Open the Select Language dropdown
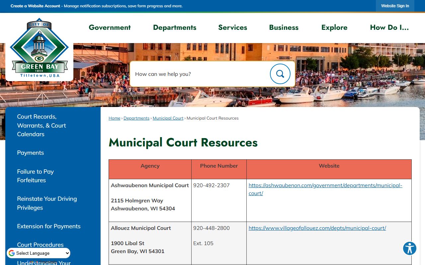The height and width of the screenshot is (265, 425). (x=39, y=253)
